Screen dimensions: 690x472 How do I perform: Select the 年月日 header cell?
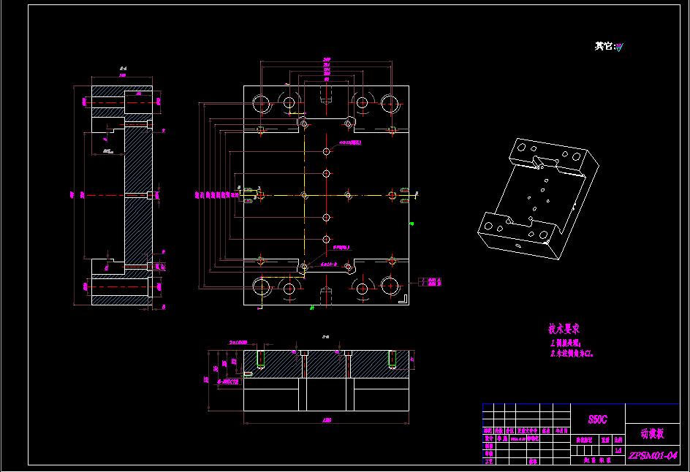(x=561, y=430)
